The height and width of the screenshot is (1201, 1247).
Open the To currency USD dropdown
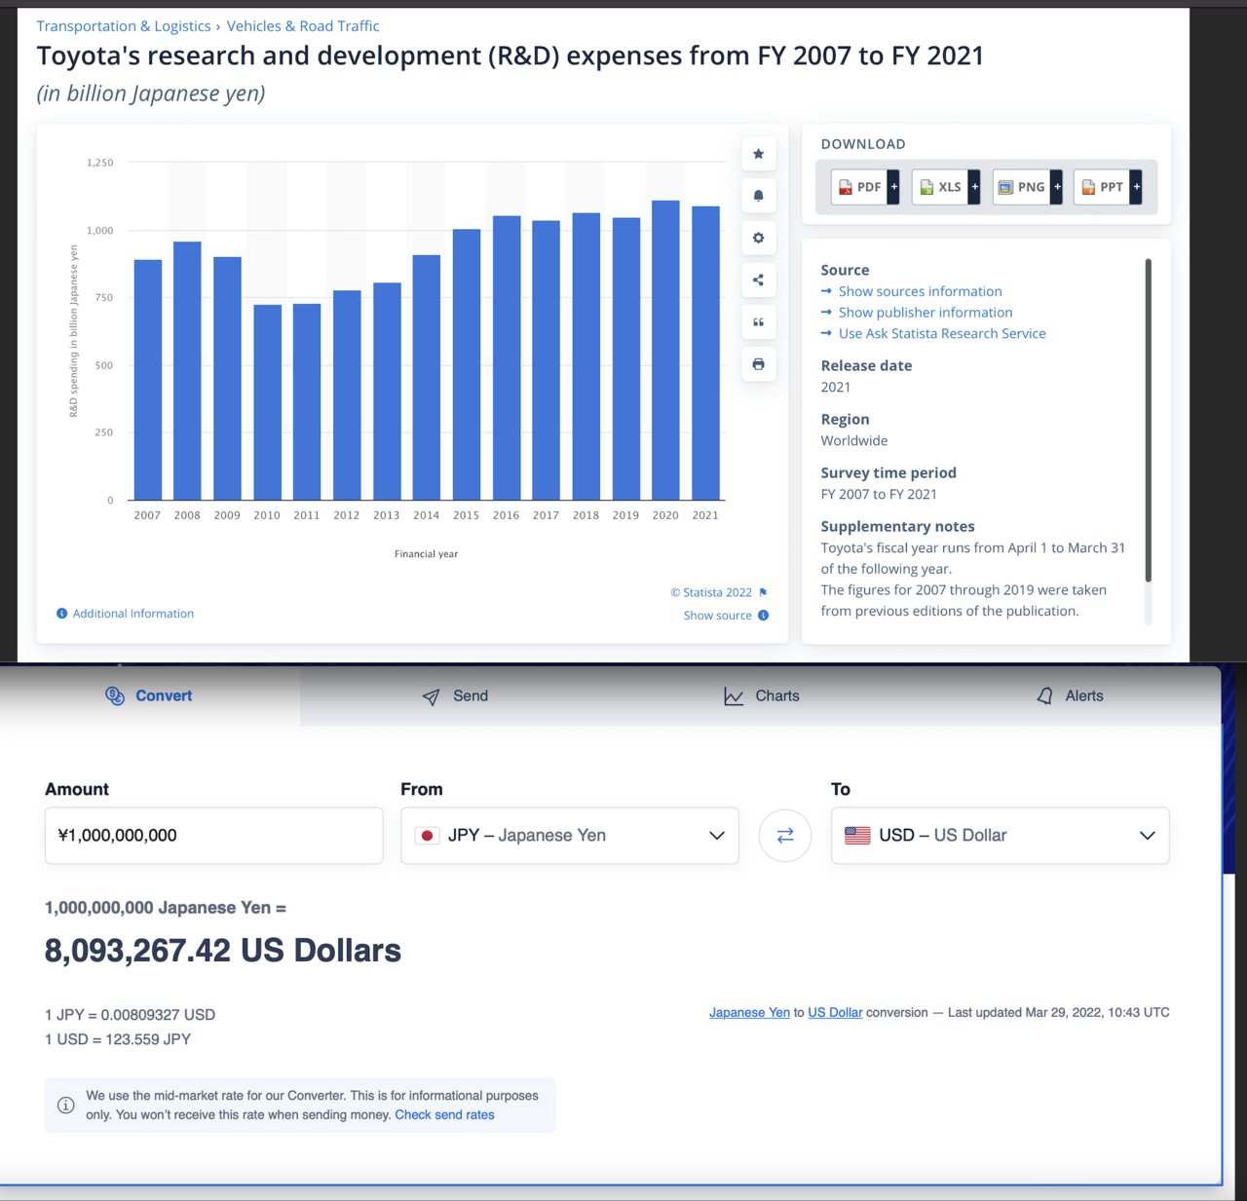1000,835
